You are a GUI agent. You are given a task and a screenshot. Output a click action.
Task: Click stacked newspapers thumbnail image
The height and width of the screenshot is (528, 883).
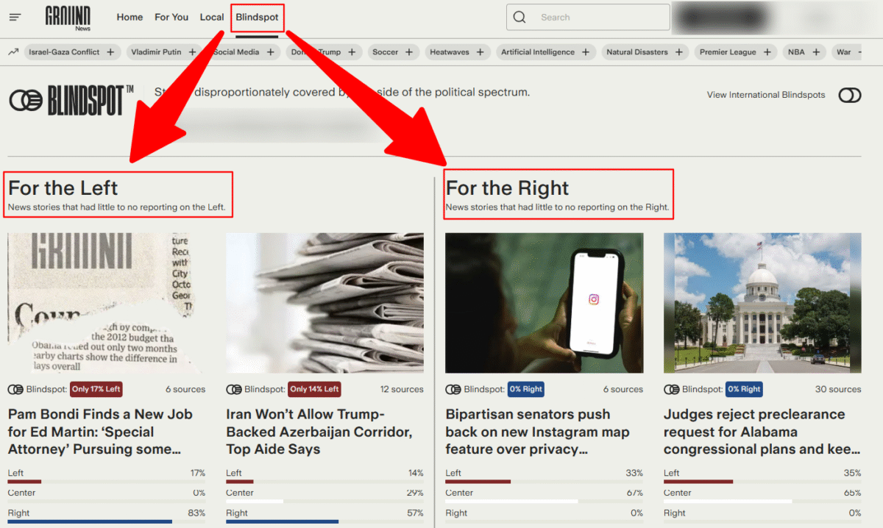(x=325, y=303)
